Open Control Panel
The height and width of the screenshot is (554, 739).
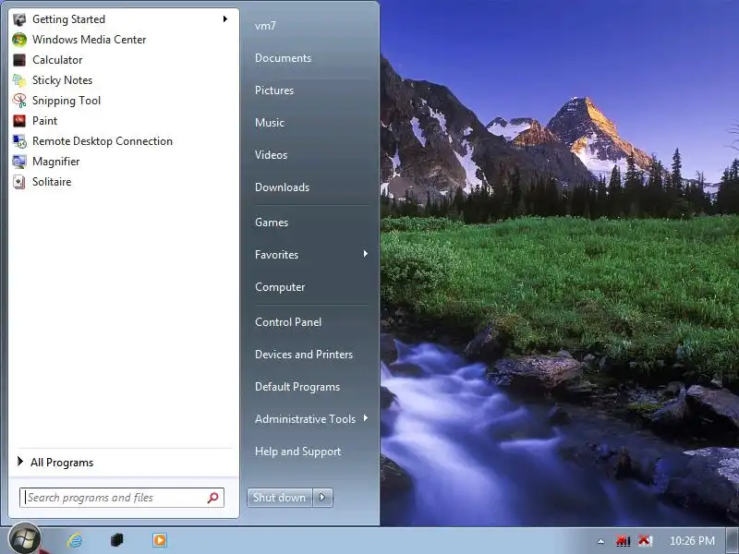point(288,322)
